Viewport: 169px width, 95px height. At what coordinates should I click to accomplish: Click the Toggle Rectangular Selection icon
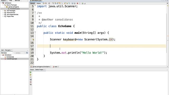coord(62,3)
